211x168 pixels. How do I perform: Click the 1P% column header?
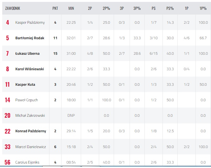[203, 8]
